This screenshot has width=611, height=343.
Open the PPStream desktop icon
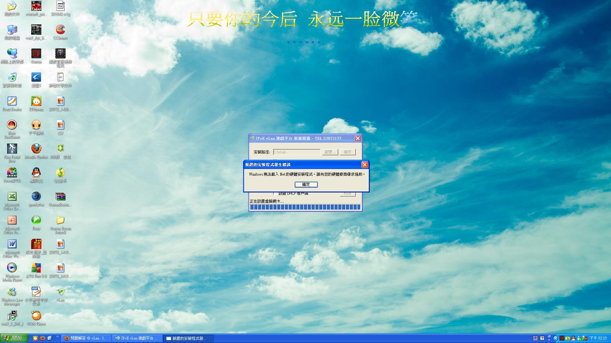click(x=36, y=101)
